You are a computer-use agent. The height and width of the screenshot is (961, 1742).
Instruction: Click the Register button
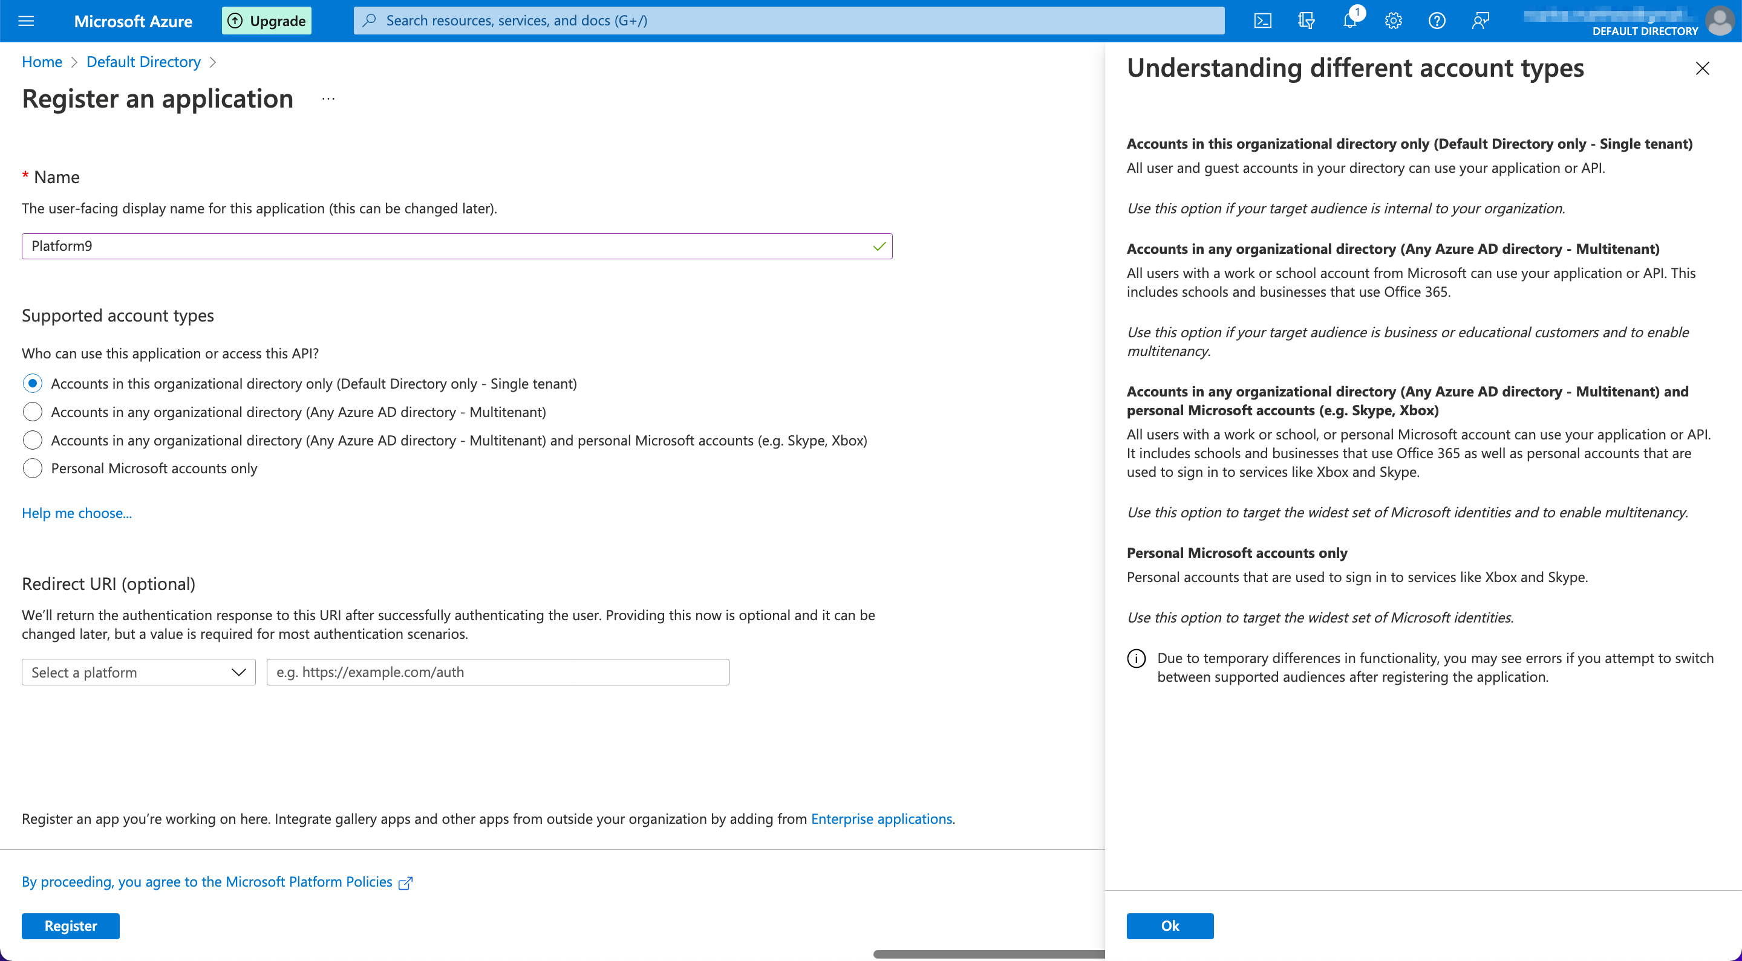pyautogui.click(x=70, y=926)
